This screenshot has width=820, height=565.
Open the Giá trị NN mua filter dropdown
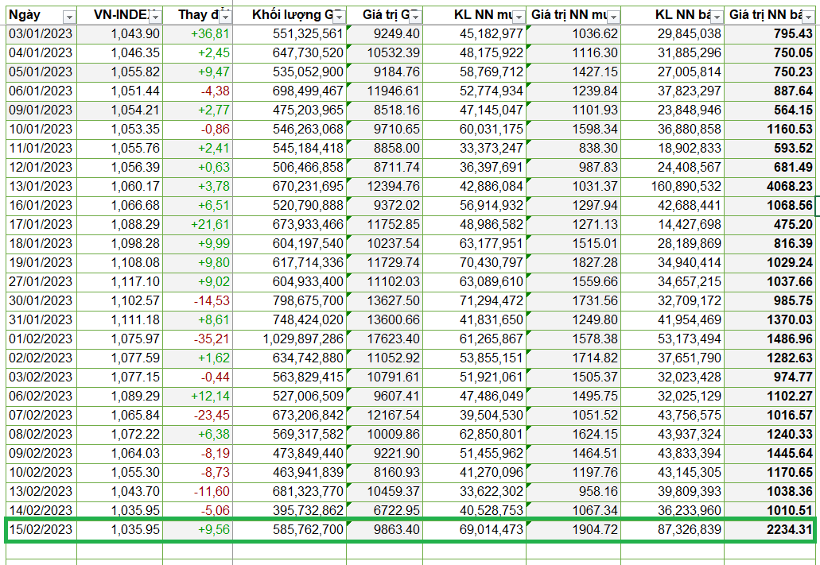[x=613, y=17]
